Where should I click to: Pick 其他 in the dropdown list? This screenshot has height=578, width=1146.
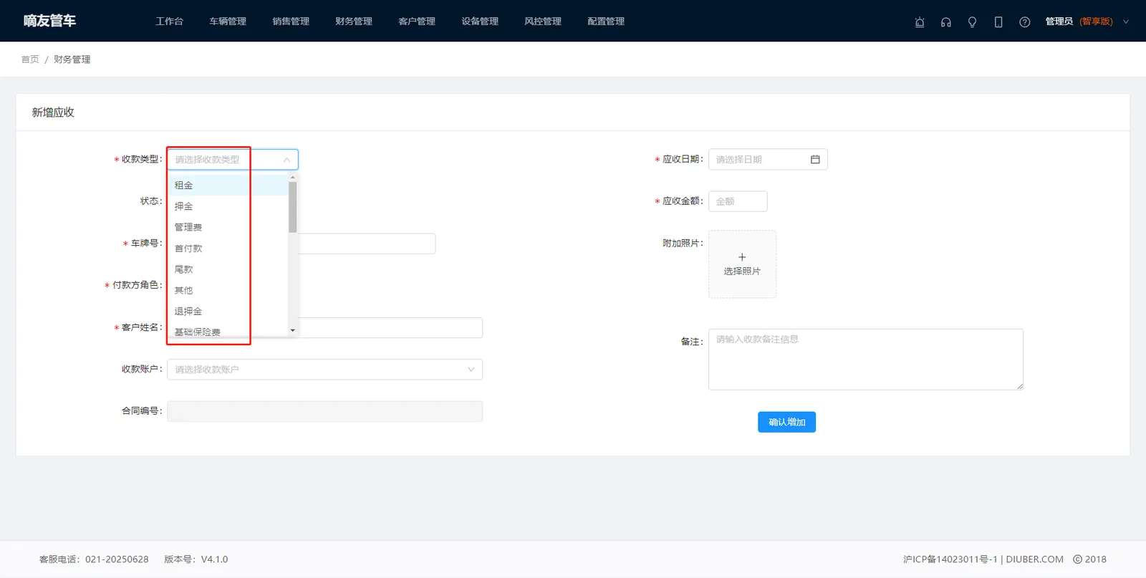(228, 290)
